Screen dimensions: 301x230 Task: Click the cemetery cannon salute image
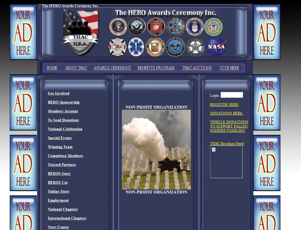[156, 149]
